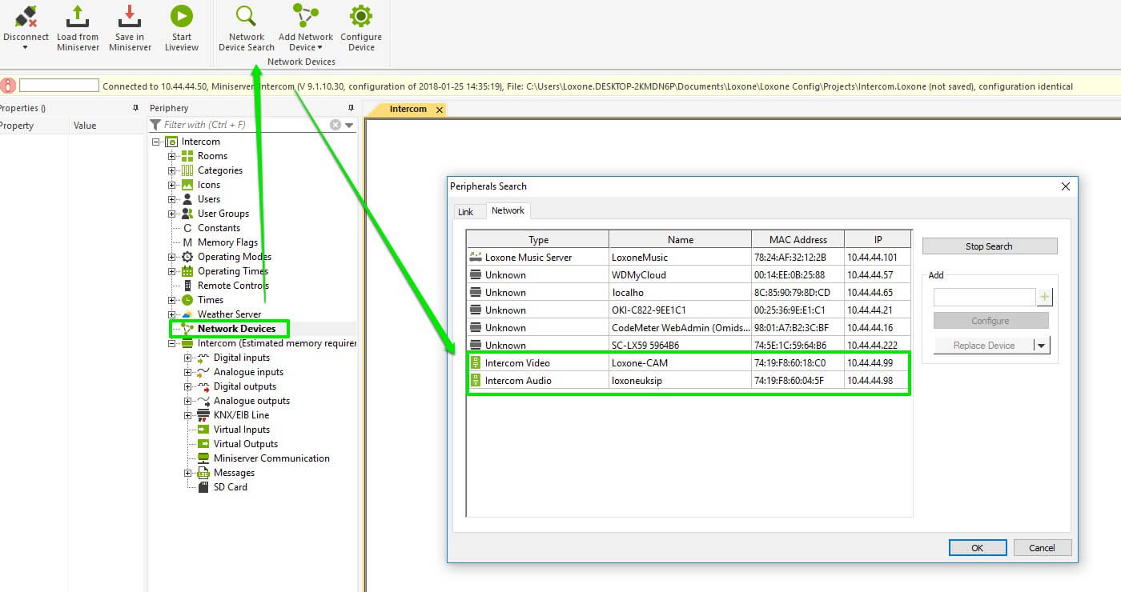This screenshot has width=1121, height=592.
Task: Clear the periphery filter with X icon
Action: [x=335, y=125]
